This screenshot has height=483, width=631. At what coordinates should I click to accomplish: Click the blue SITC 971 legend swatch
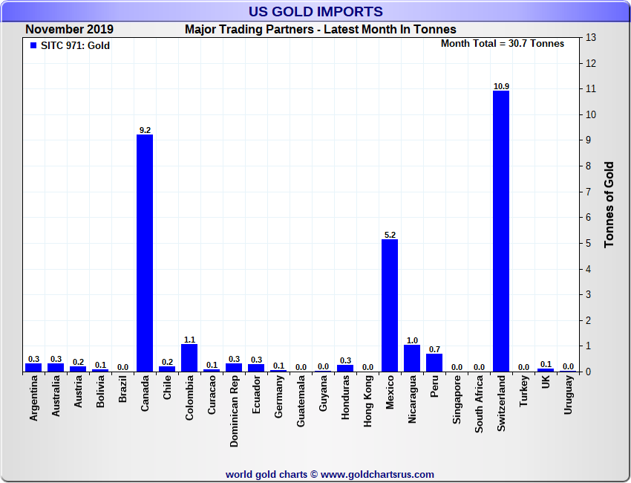pos(33,46)
